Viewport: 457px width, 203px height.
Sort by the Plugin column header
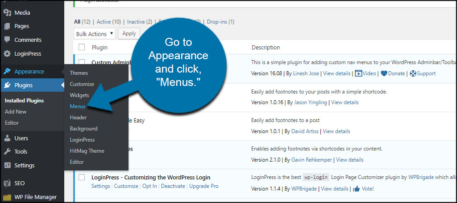[x=100, y=47]
